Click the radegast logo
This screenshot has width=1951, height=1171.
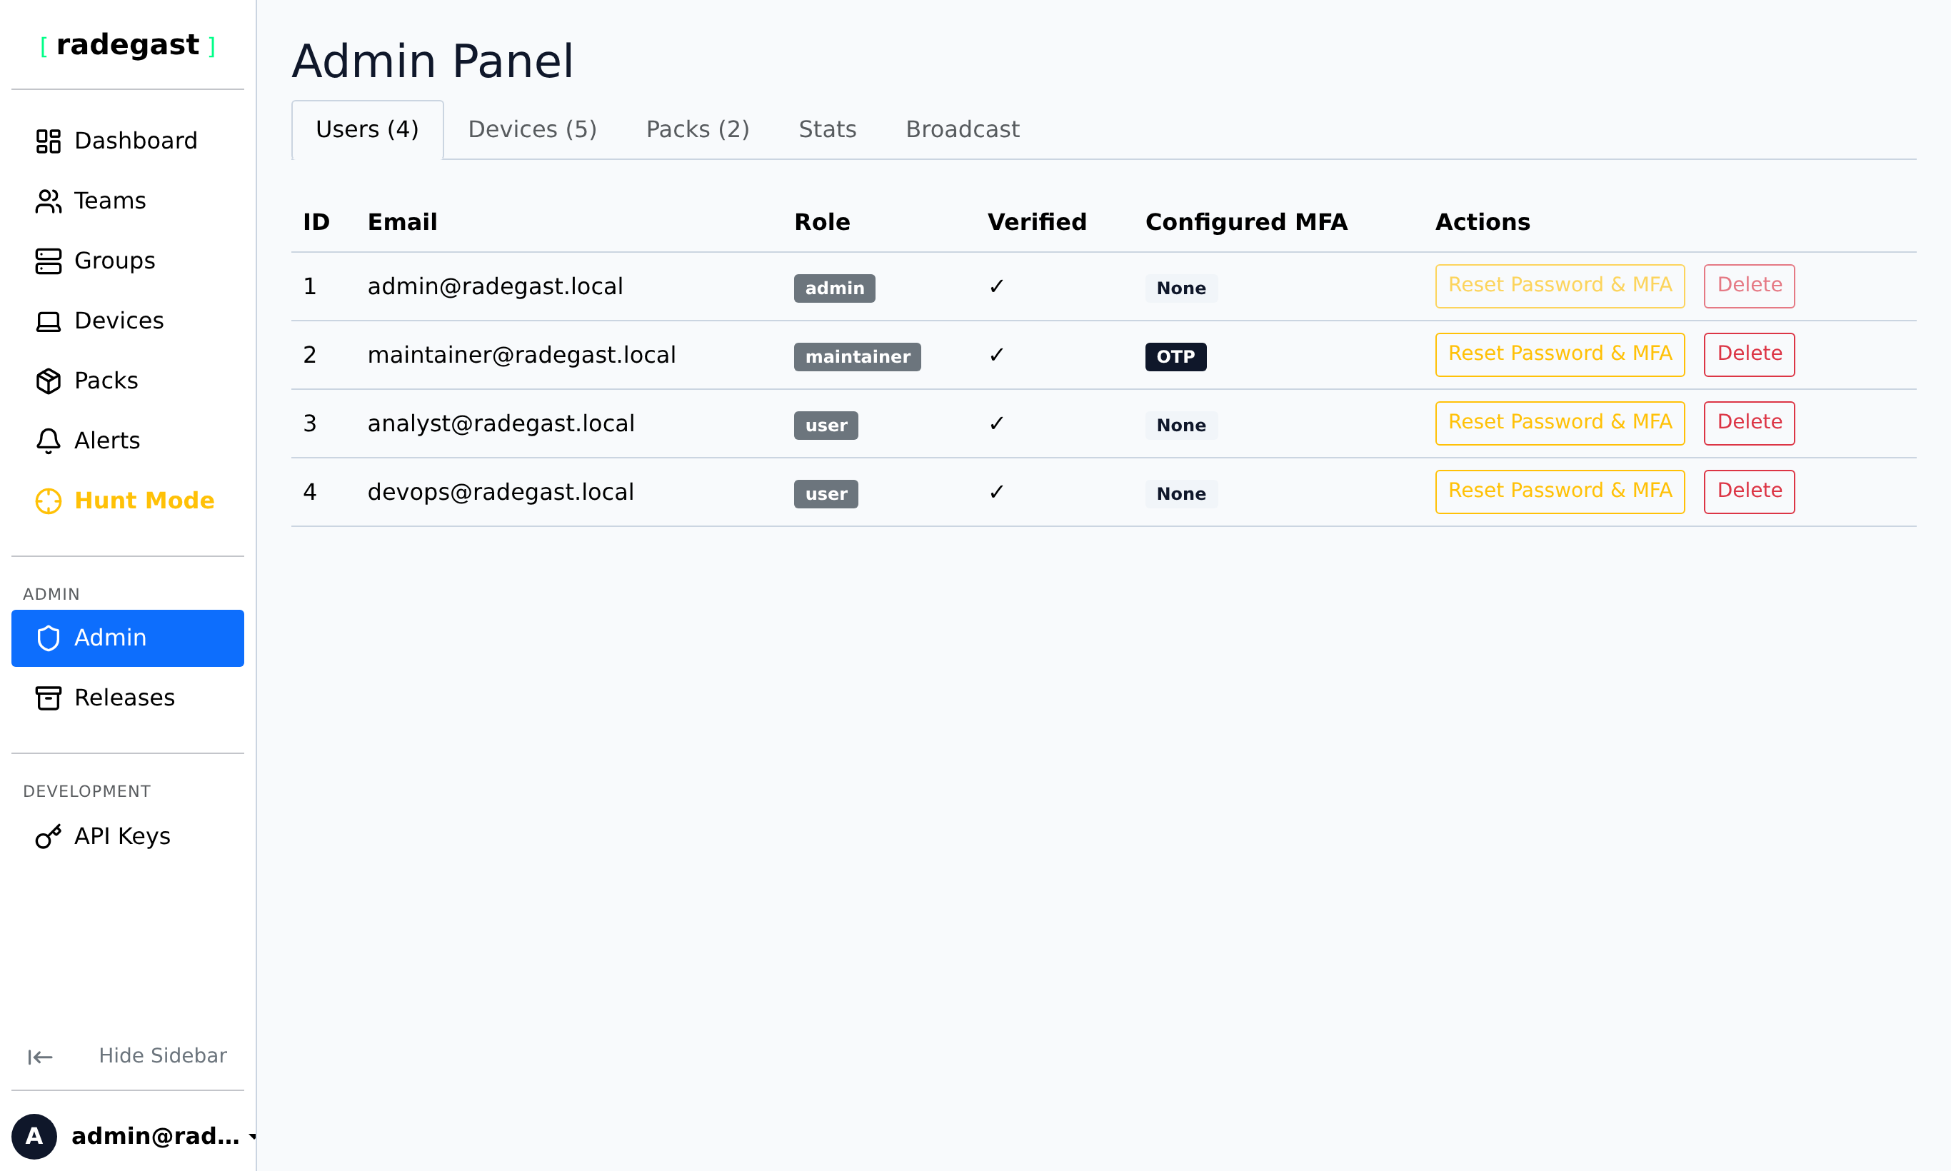(128, 45)
